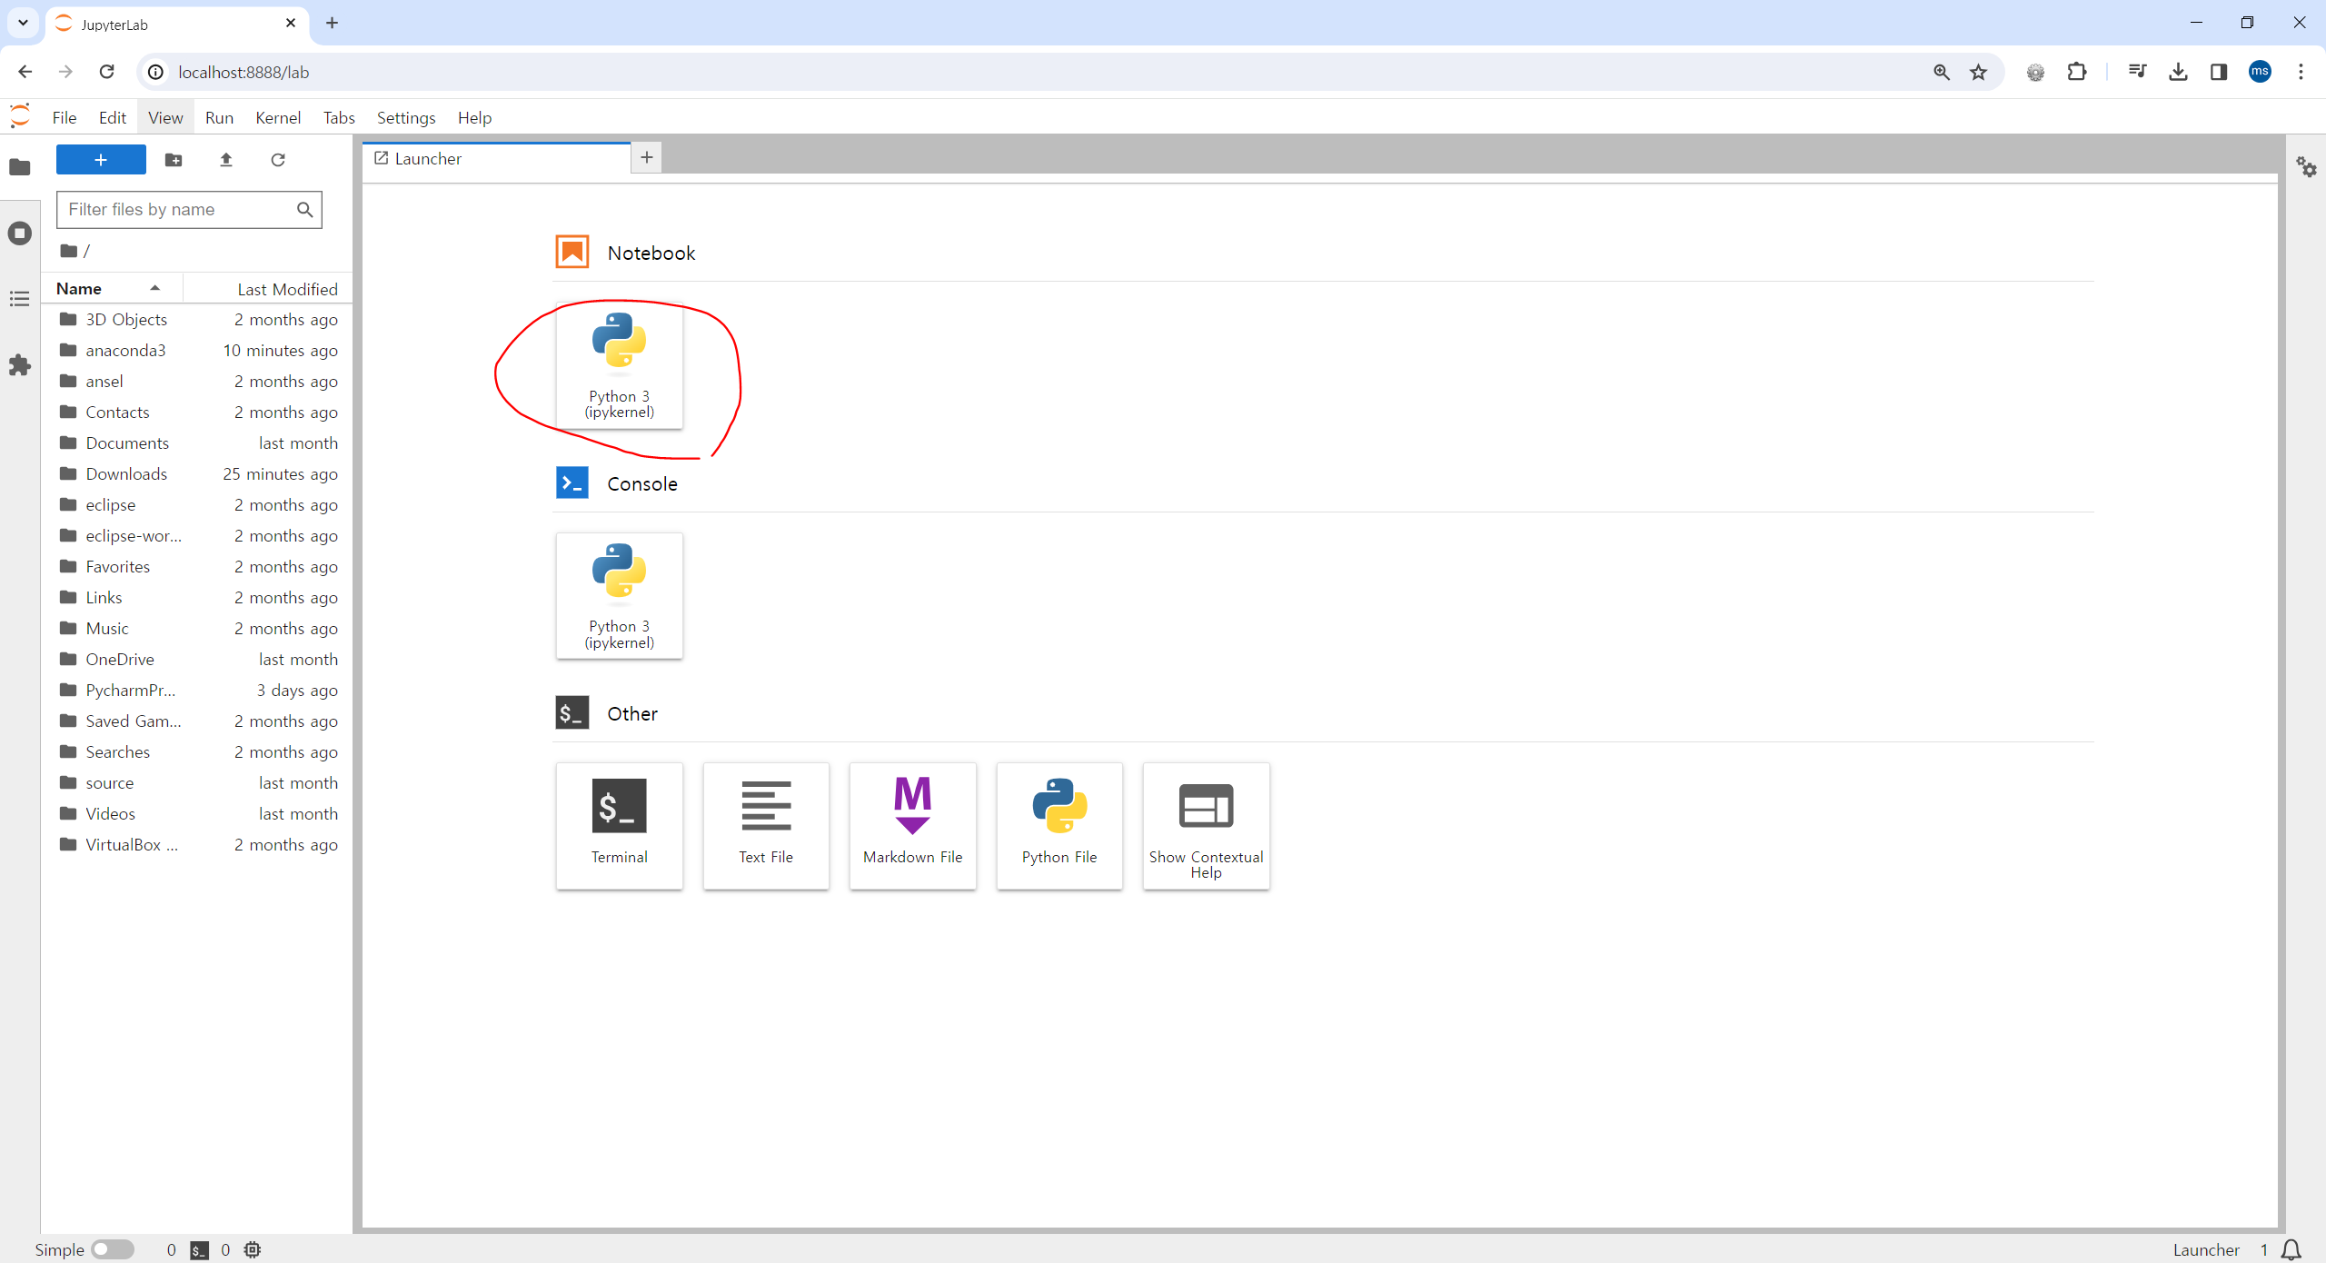The width and height of the screenshot is (2326, 1263).
Task: Open Show Contextual Help card
Action: coord(1206,826)
